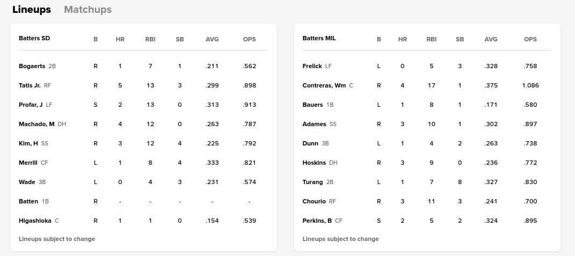Open Bogaerts player link
The image size is (575, 256).
pyautogui.click(x=32, y=66)
